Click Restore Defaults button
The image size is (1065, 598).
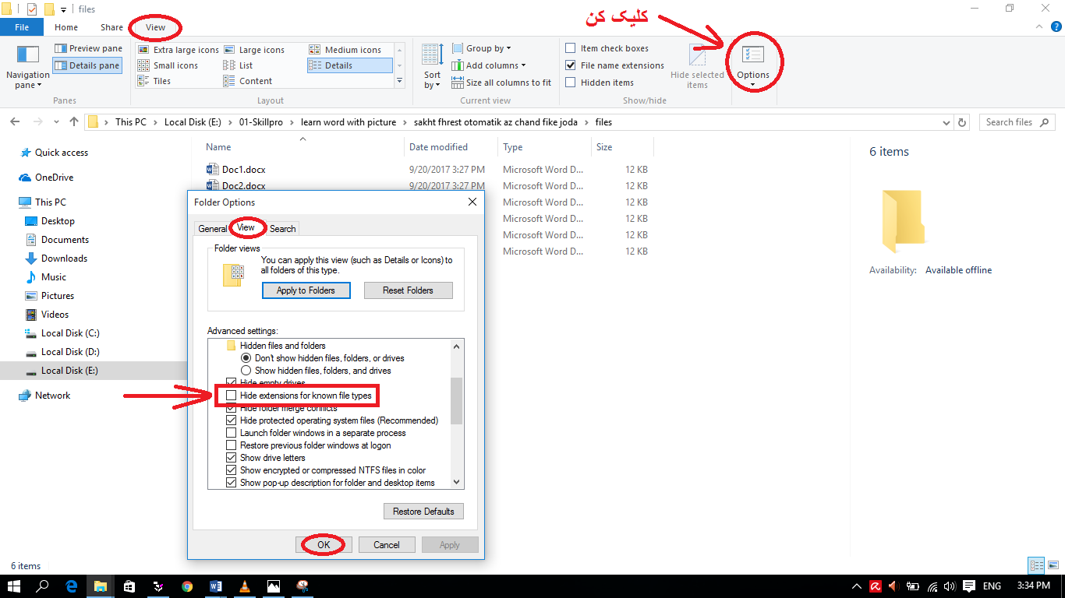coord(423,512)
